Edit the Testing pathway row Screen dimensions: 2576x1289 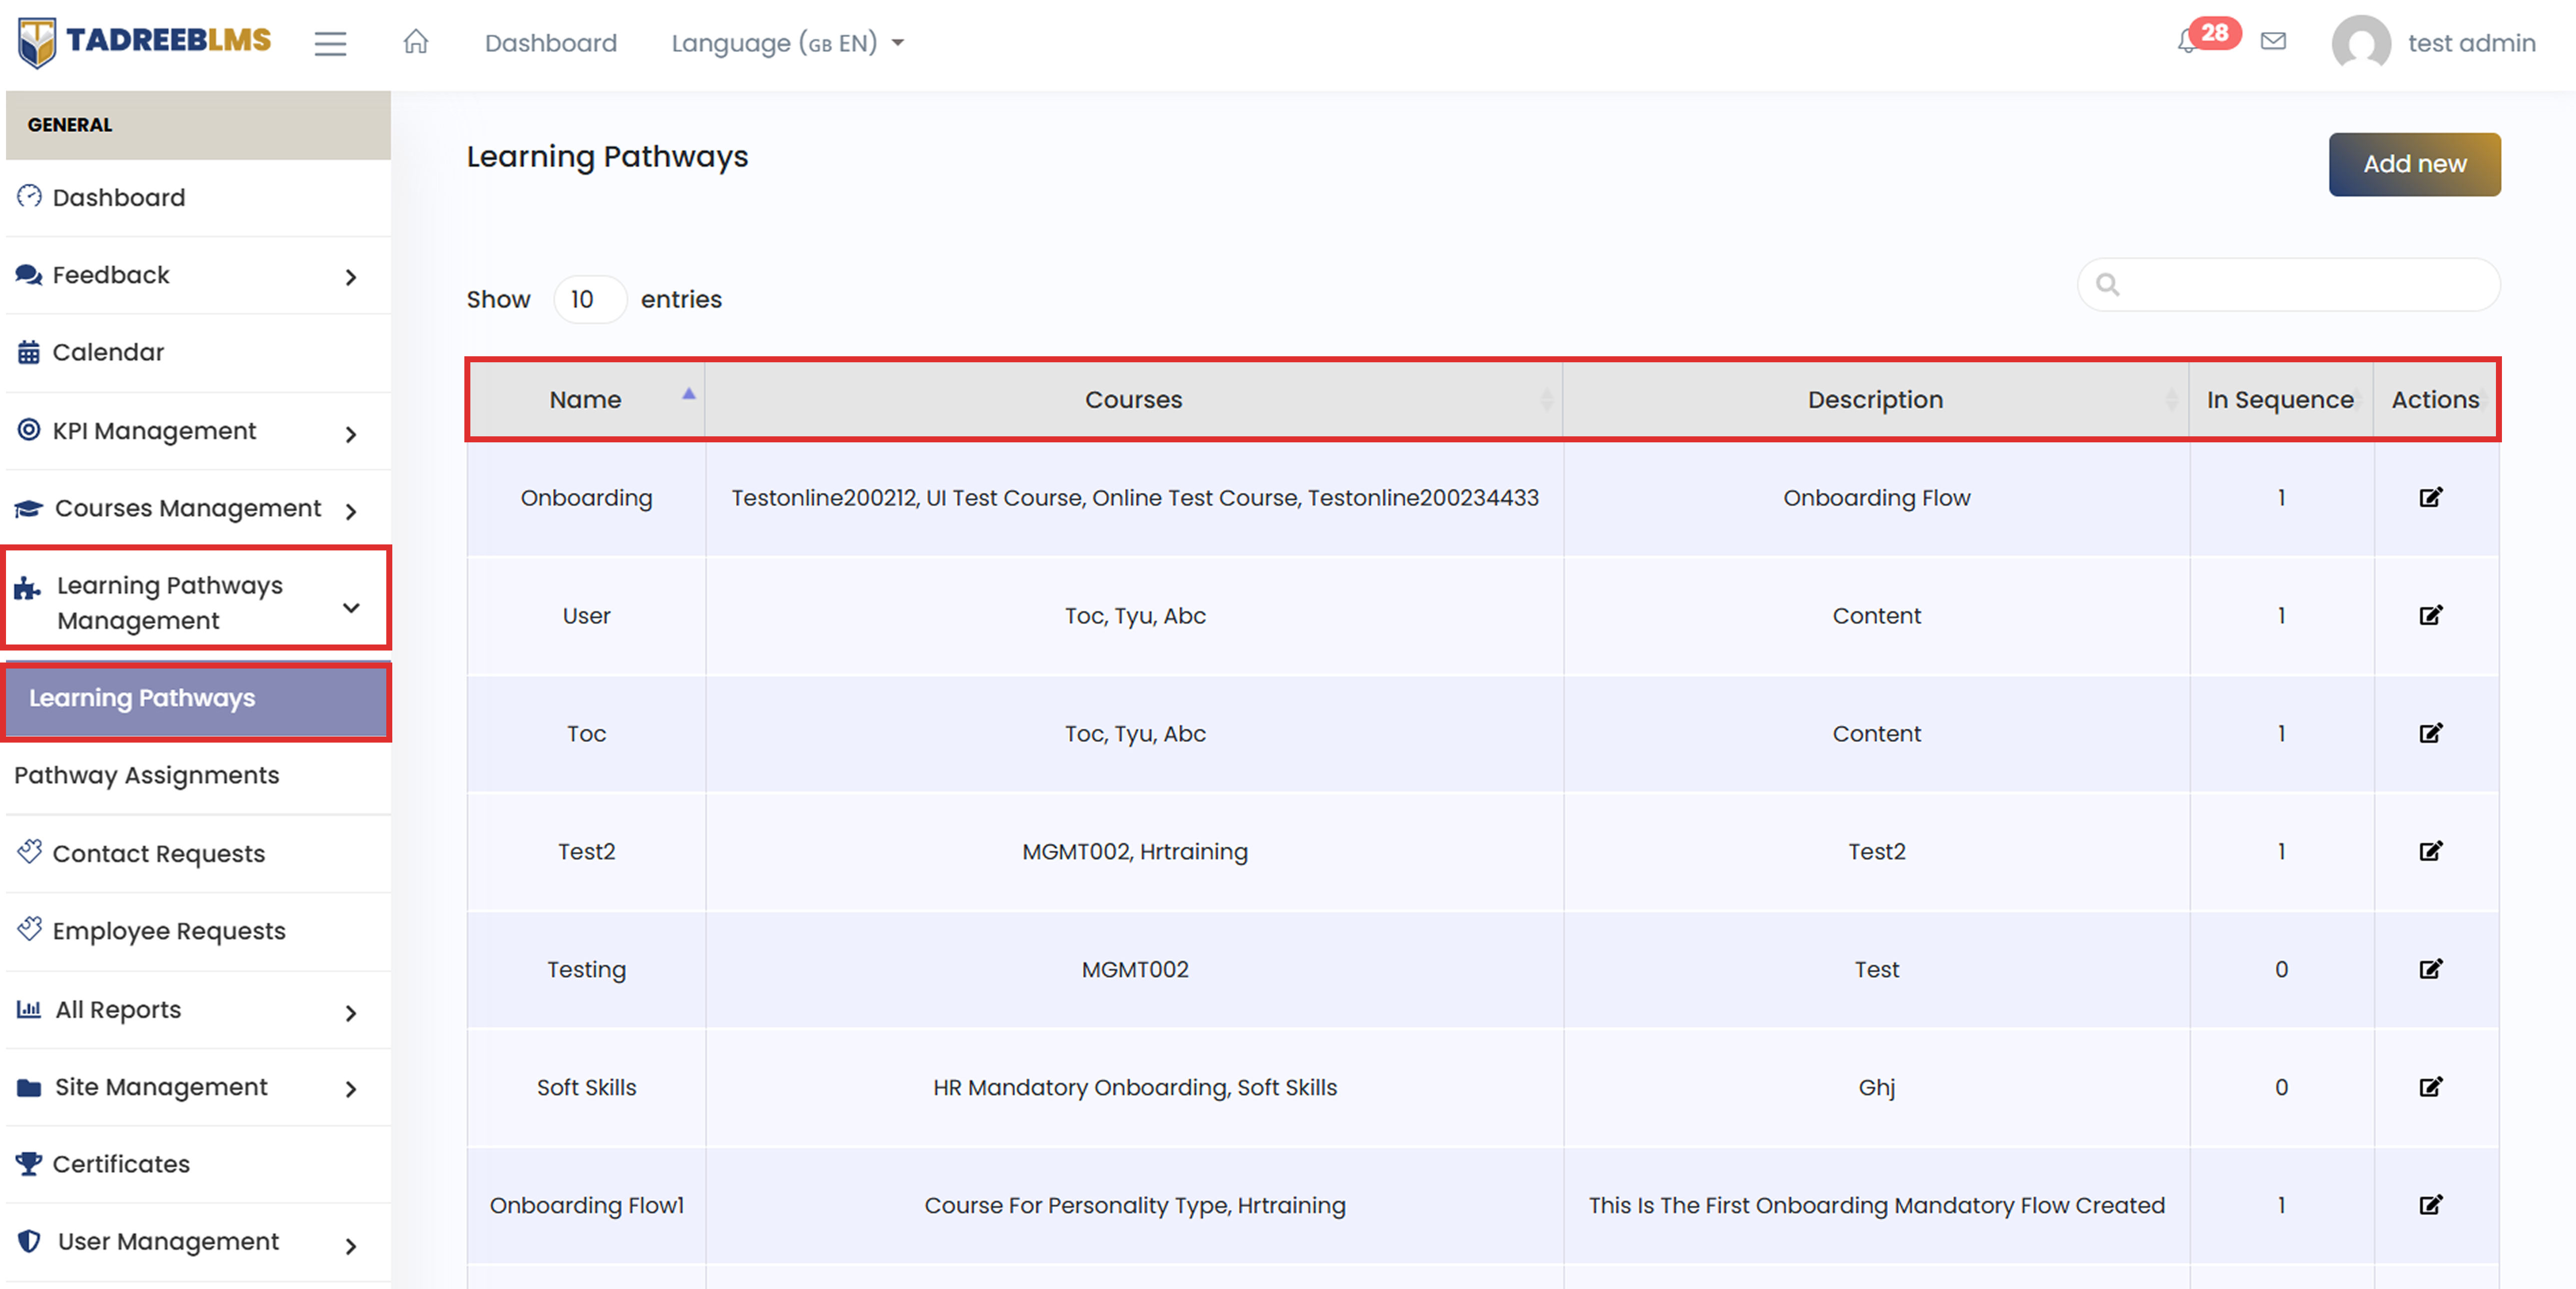coord(2431,969)
